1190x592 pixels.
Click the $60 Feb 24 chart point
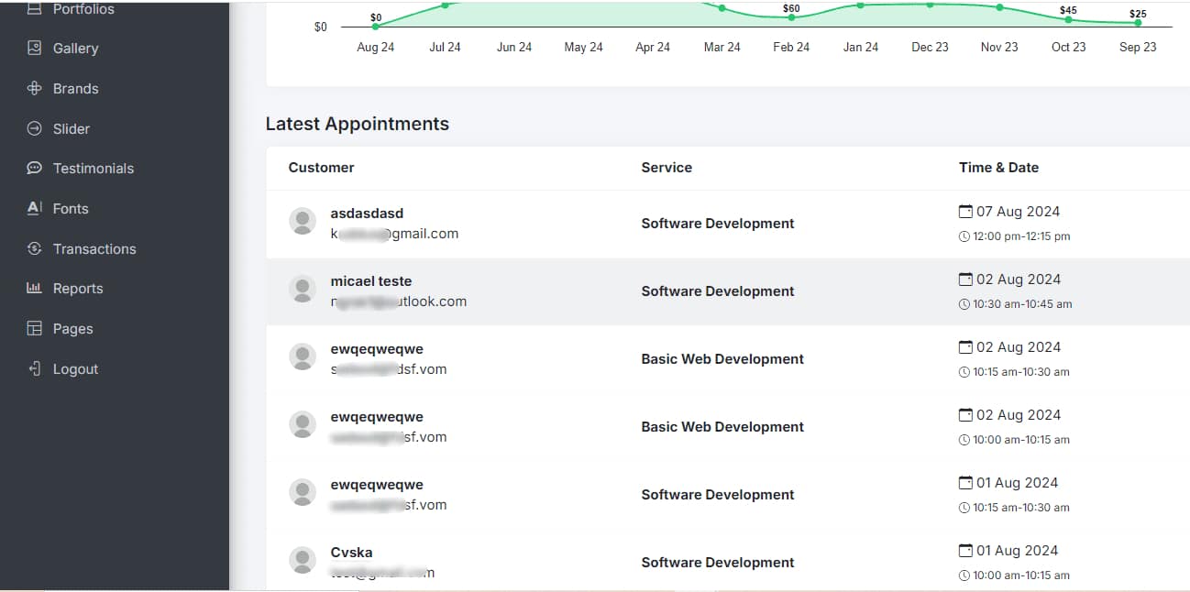point(791,17)
